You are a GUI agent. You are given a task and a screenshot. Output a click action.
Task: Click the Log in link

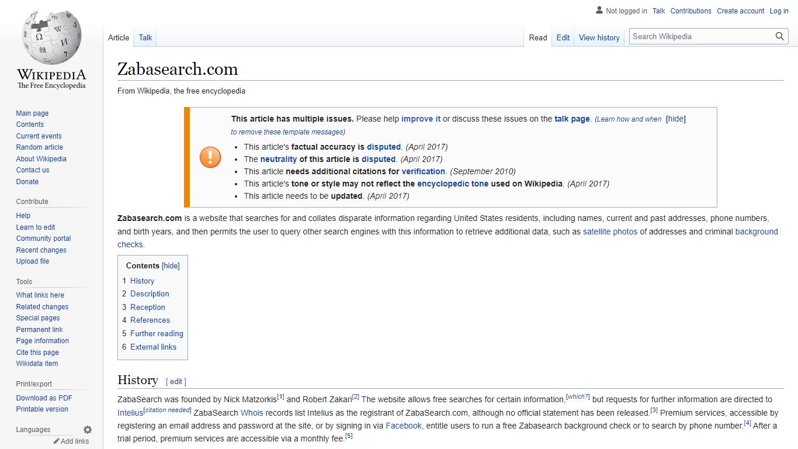(x=779, y=11)
